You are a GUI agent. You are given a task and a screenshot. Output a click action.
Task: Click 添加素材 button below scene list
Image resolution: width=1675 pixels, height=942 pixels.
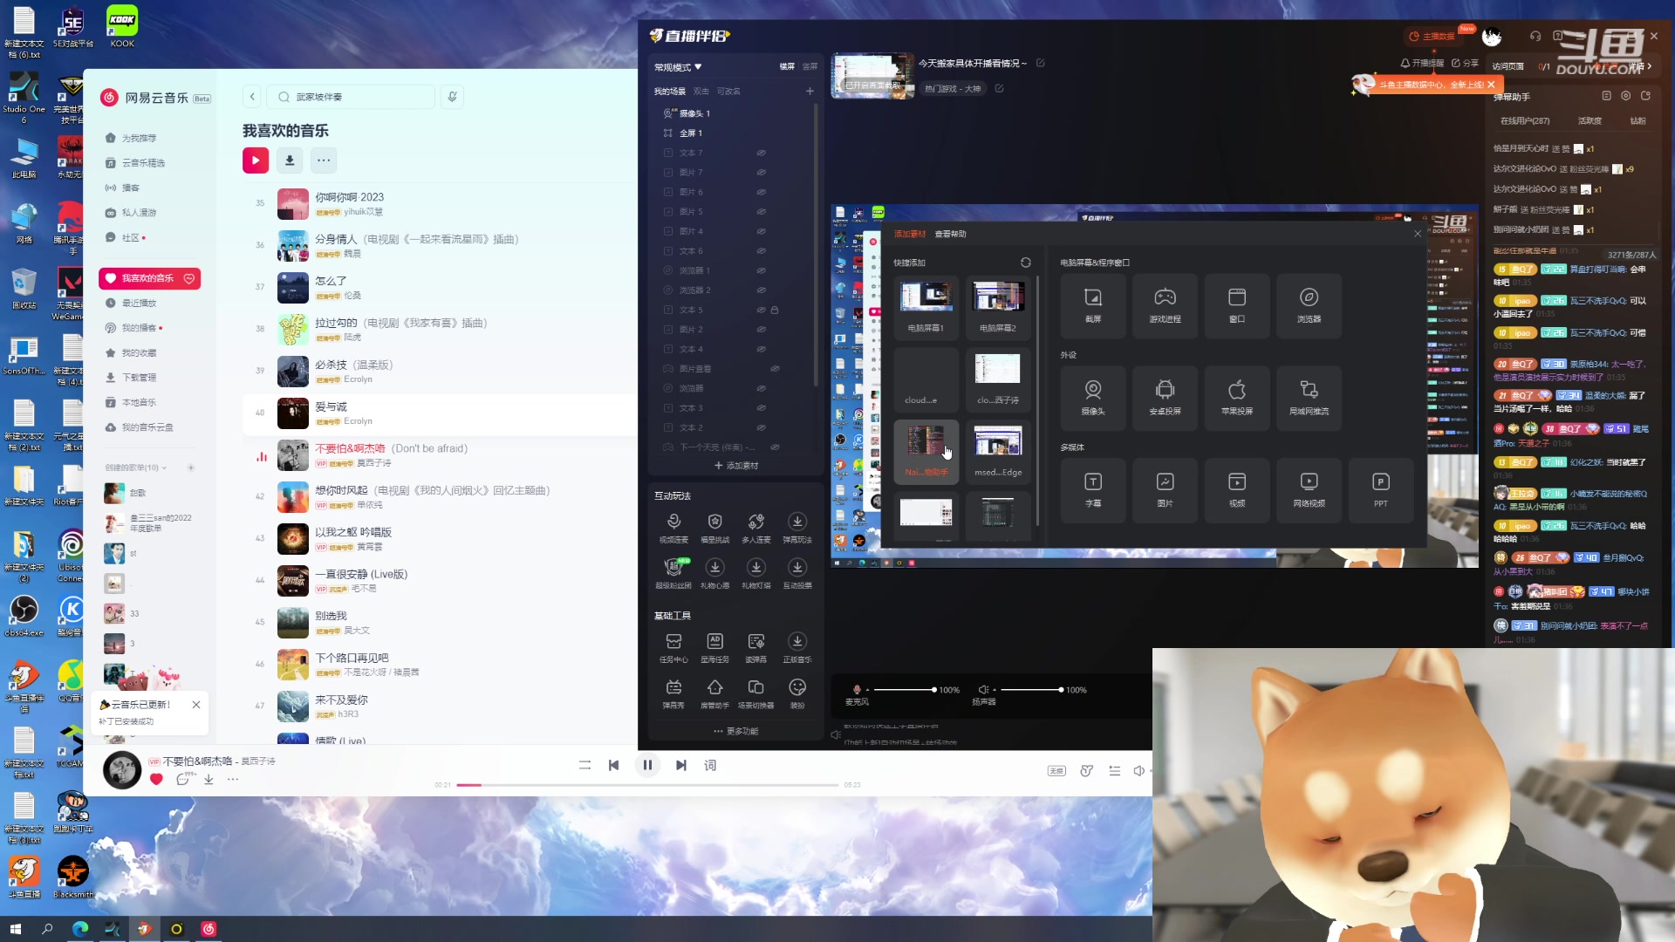click(x=736, y=466)
